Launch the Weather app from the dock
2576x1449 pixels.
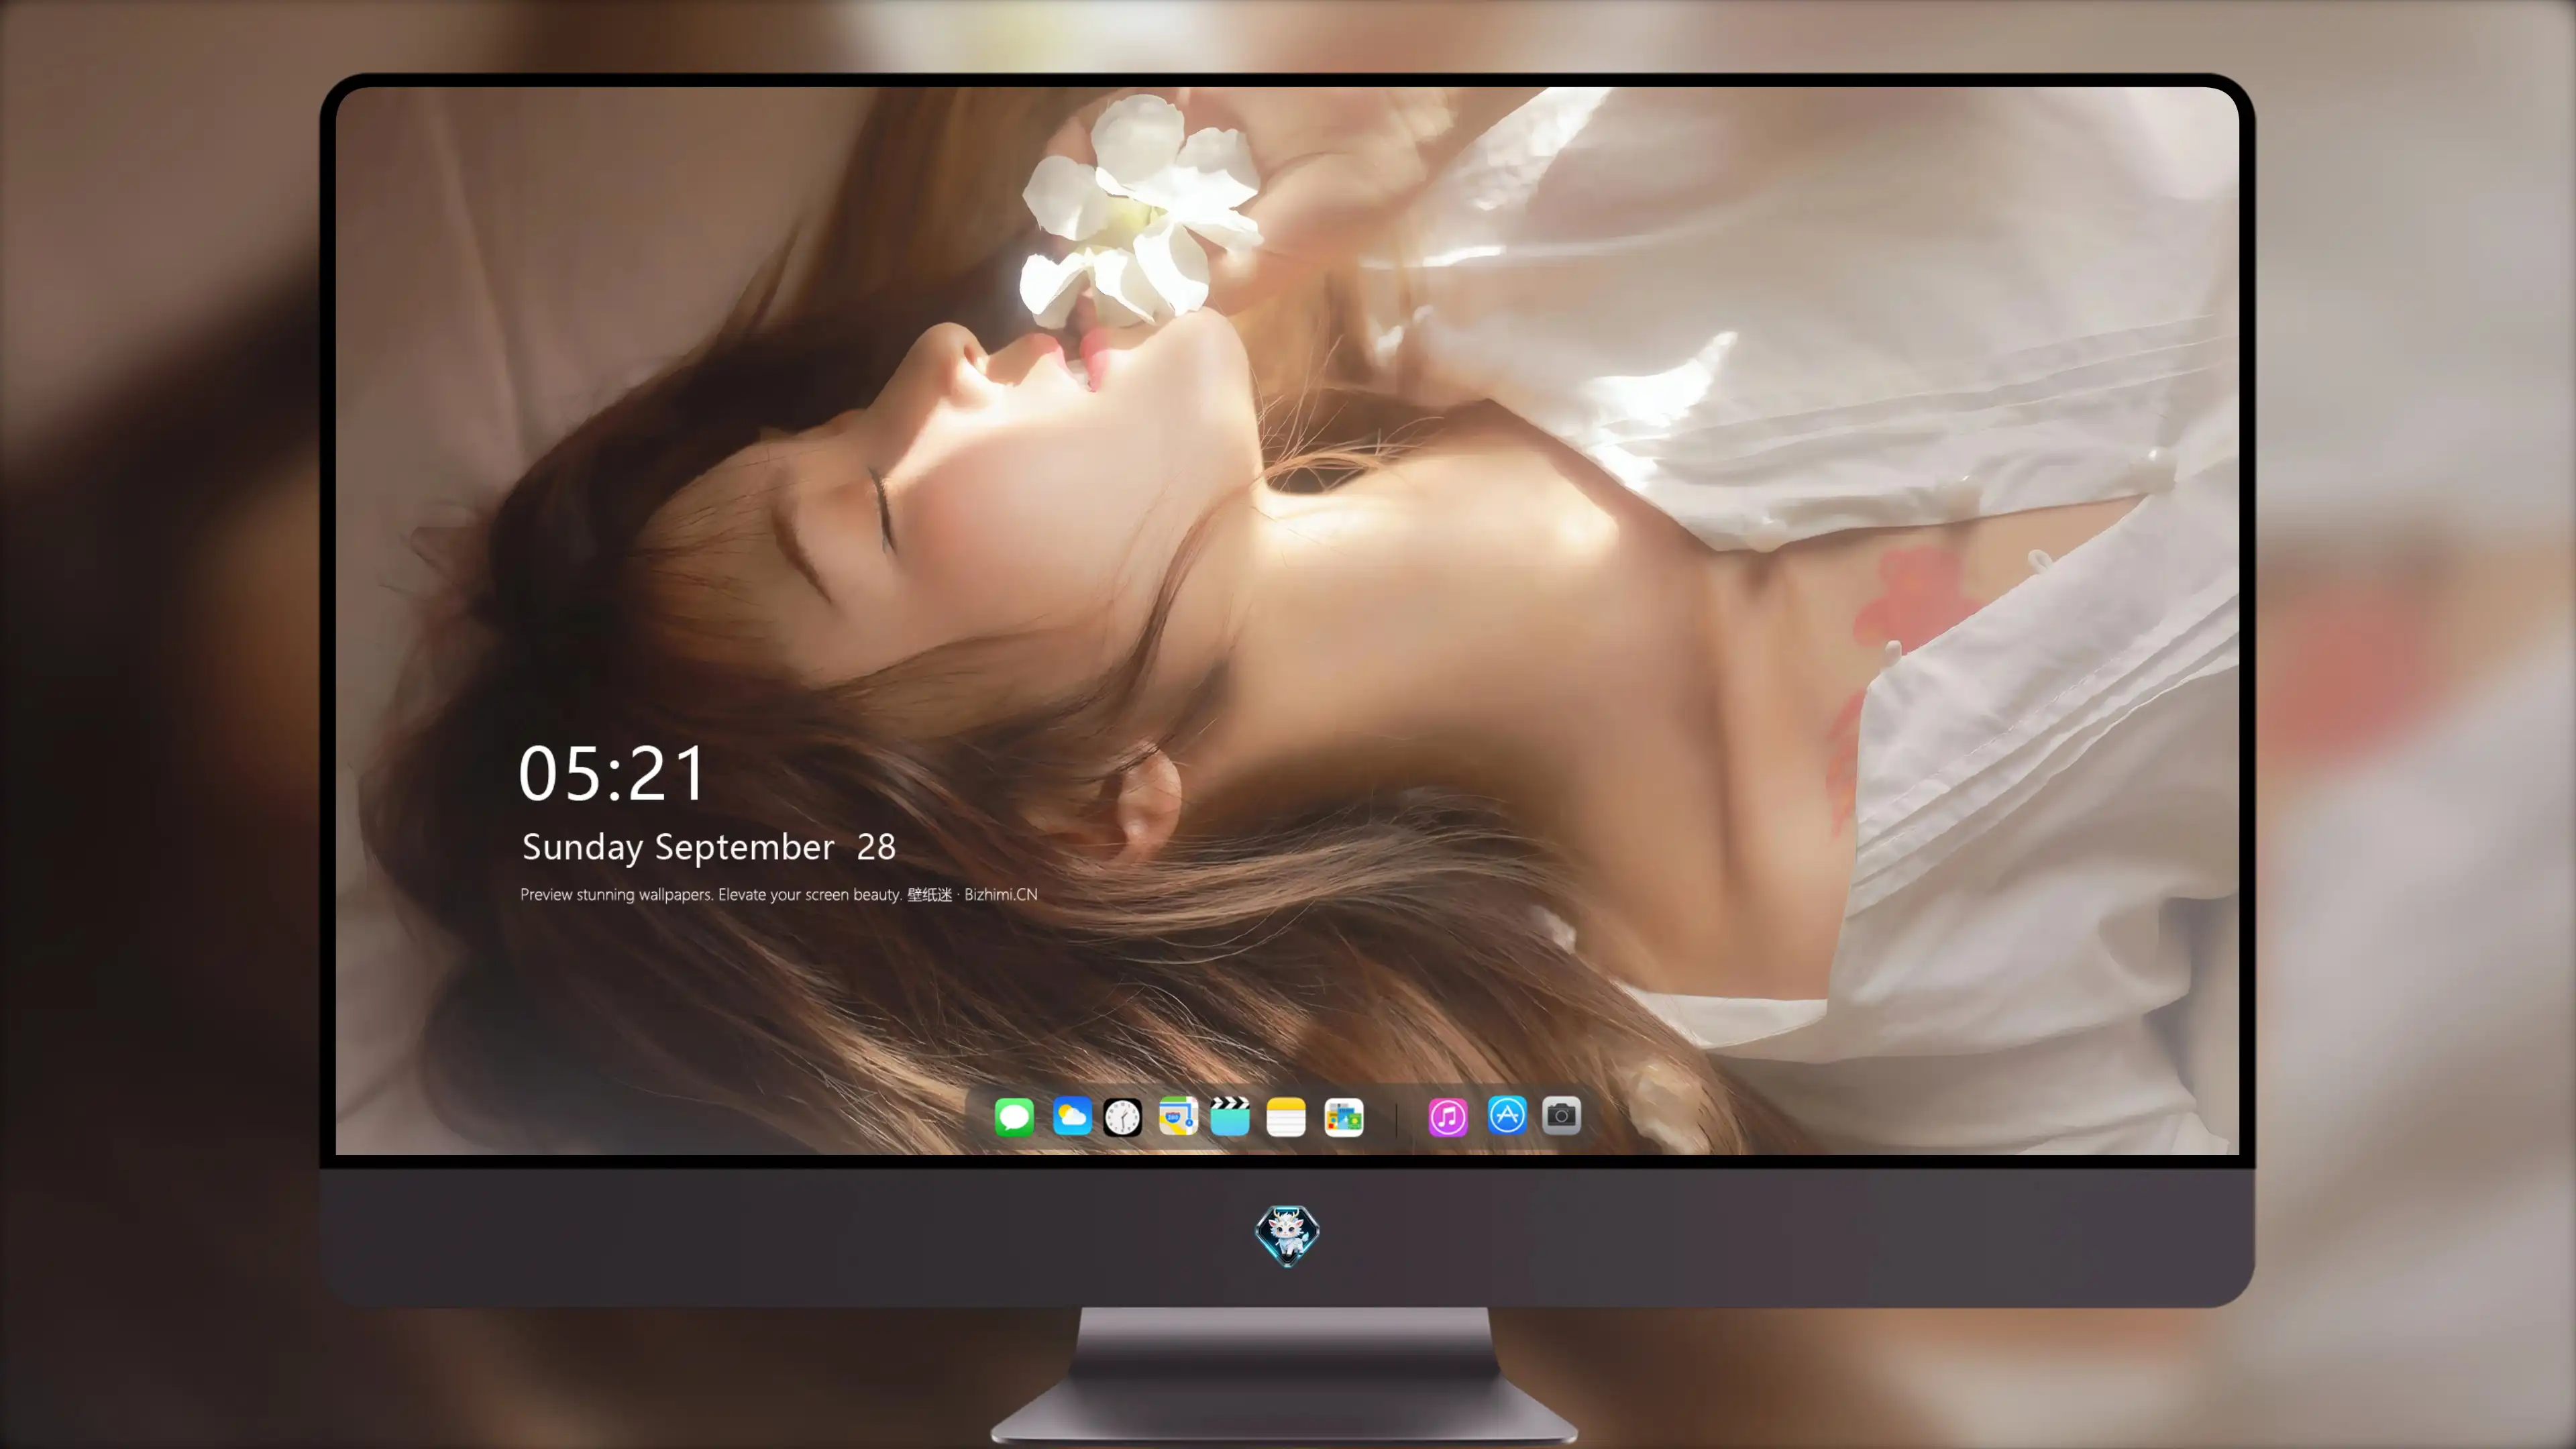pos(1072,1116)
